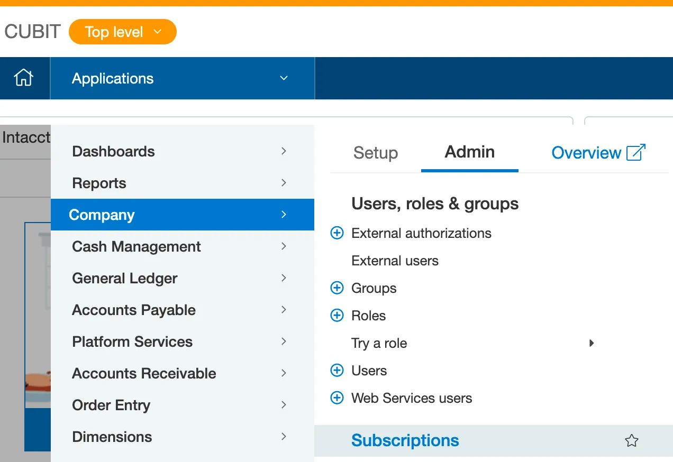673x462 pixels.
Task: Switch to the Setup tab
Action: click(x=376, y=153)
